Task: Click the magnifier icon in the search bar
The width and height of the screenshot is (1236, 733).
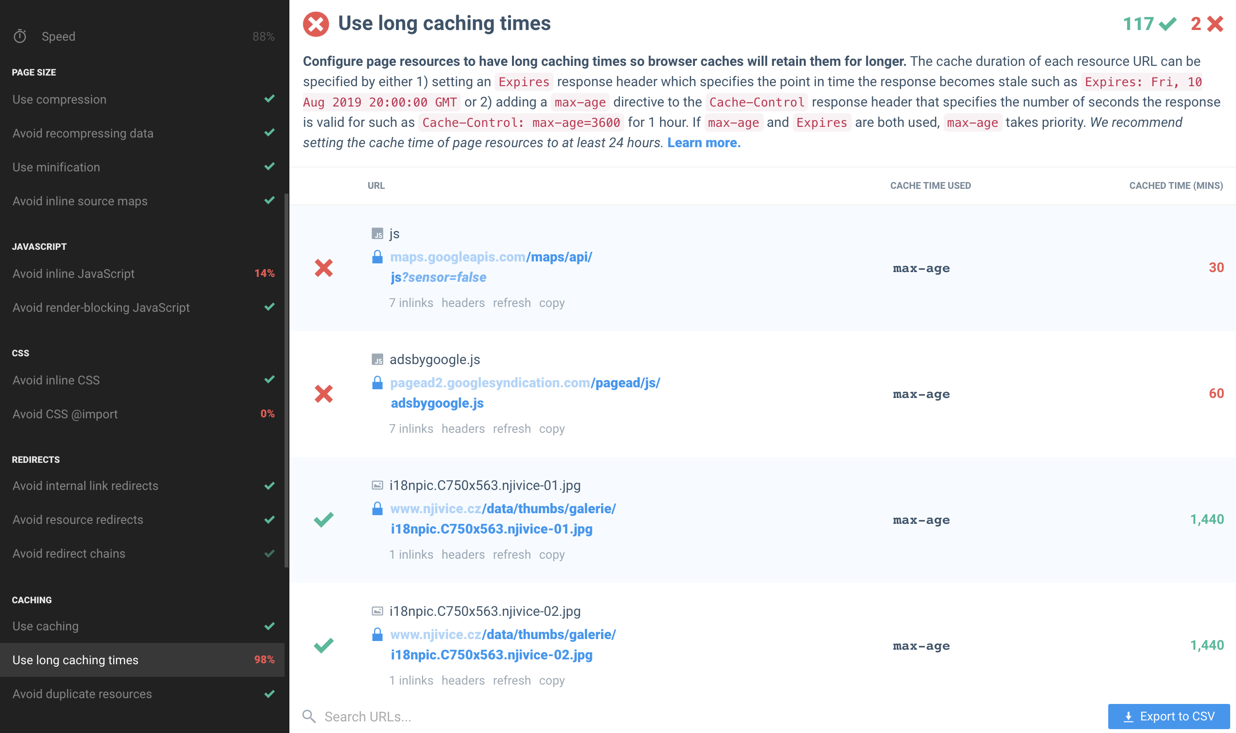Action: (309, 716)
